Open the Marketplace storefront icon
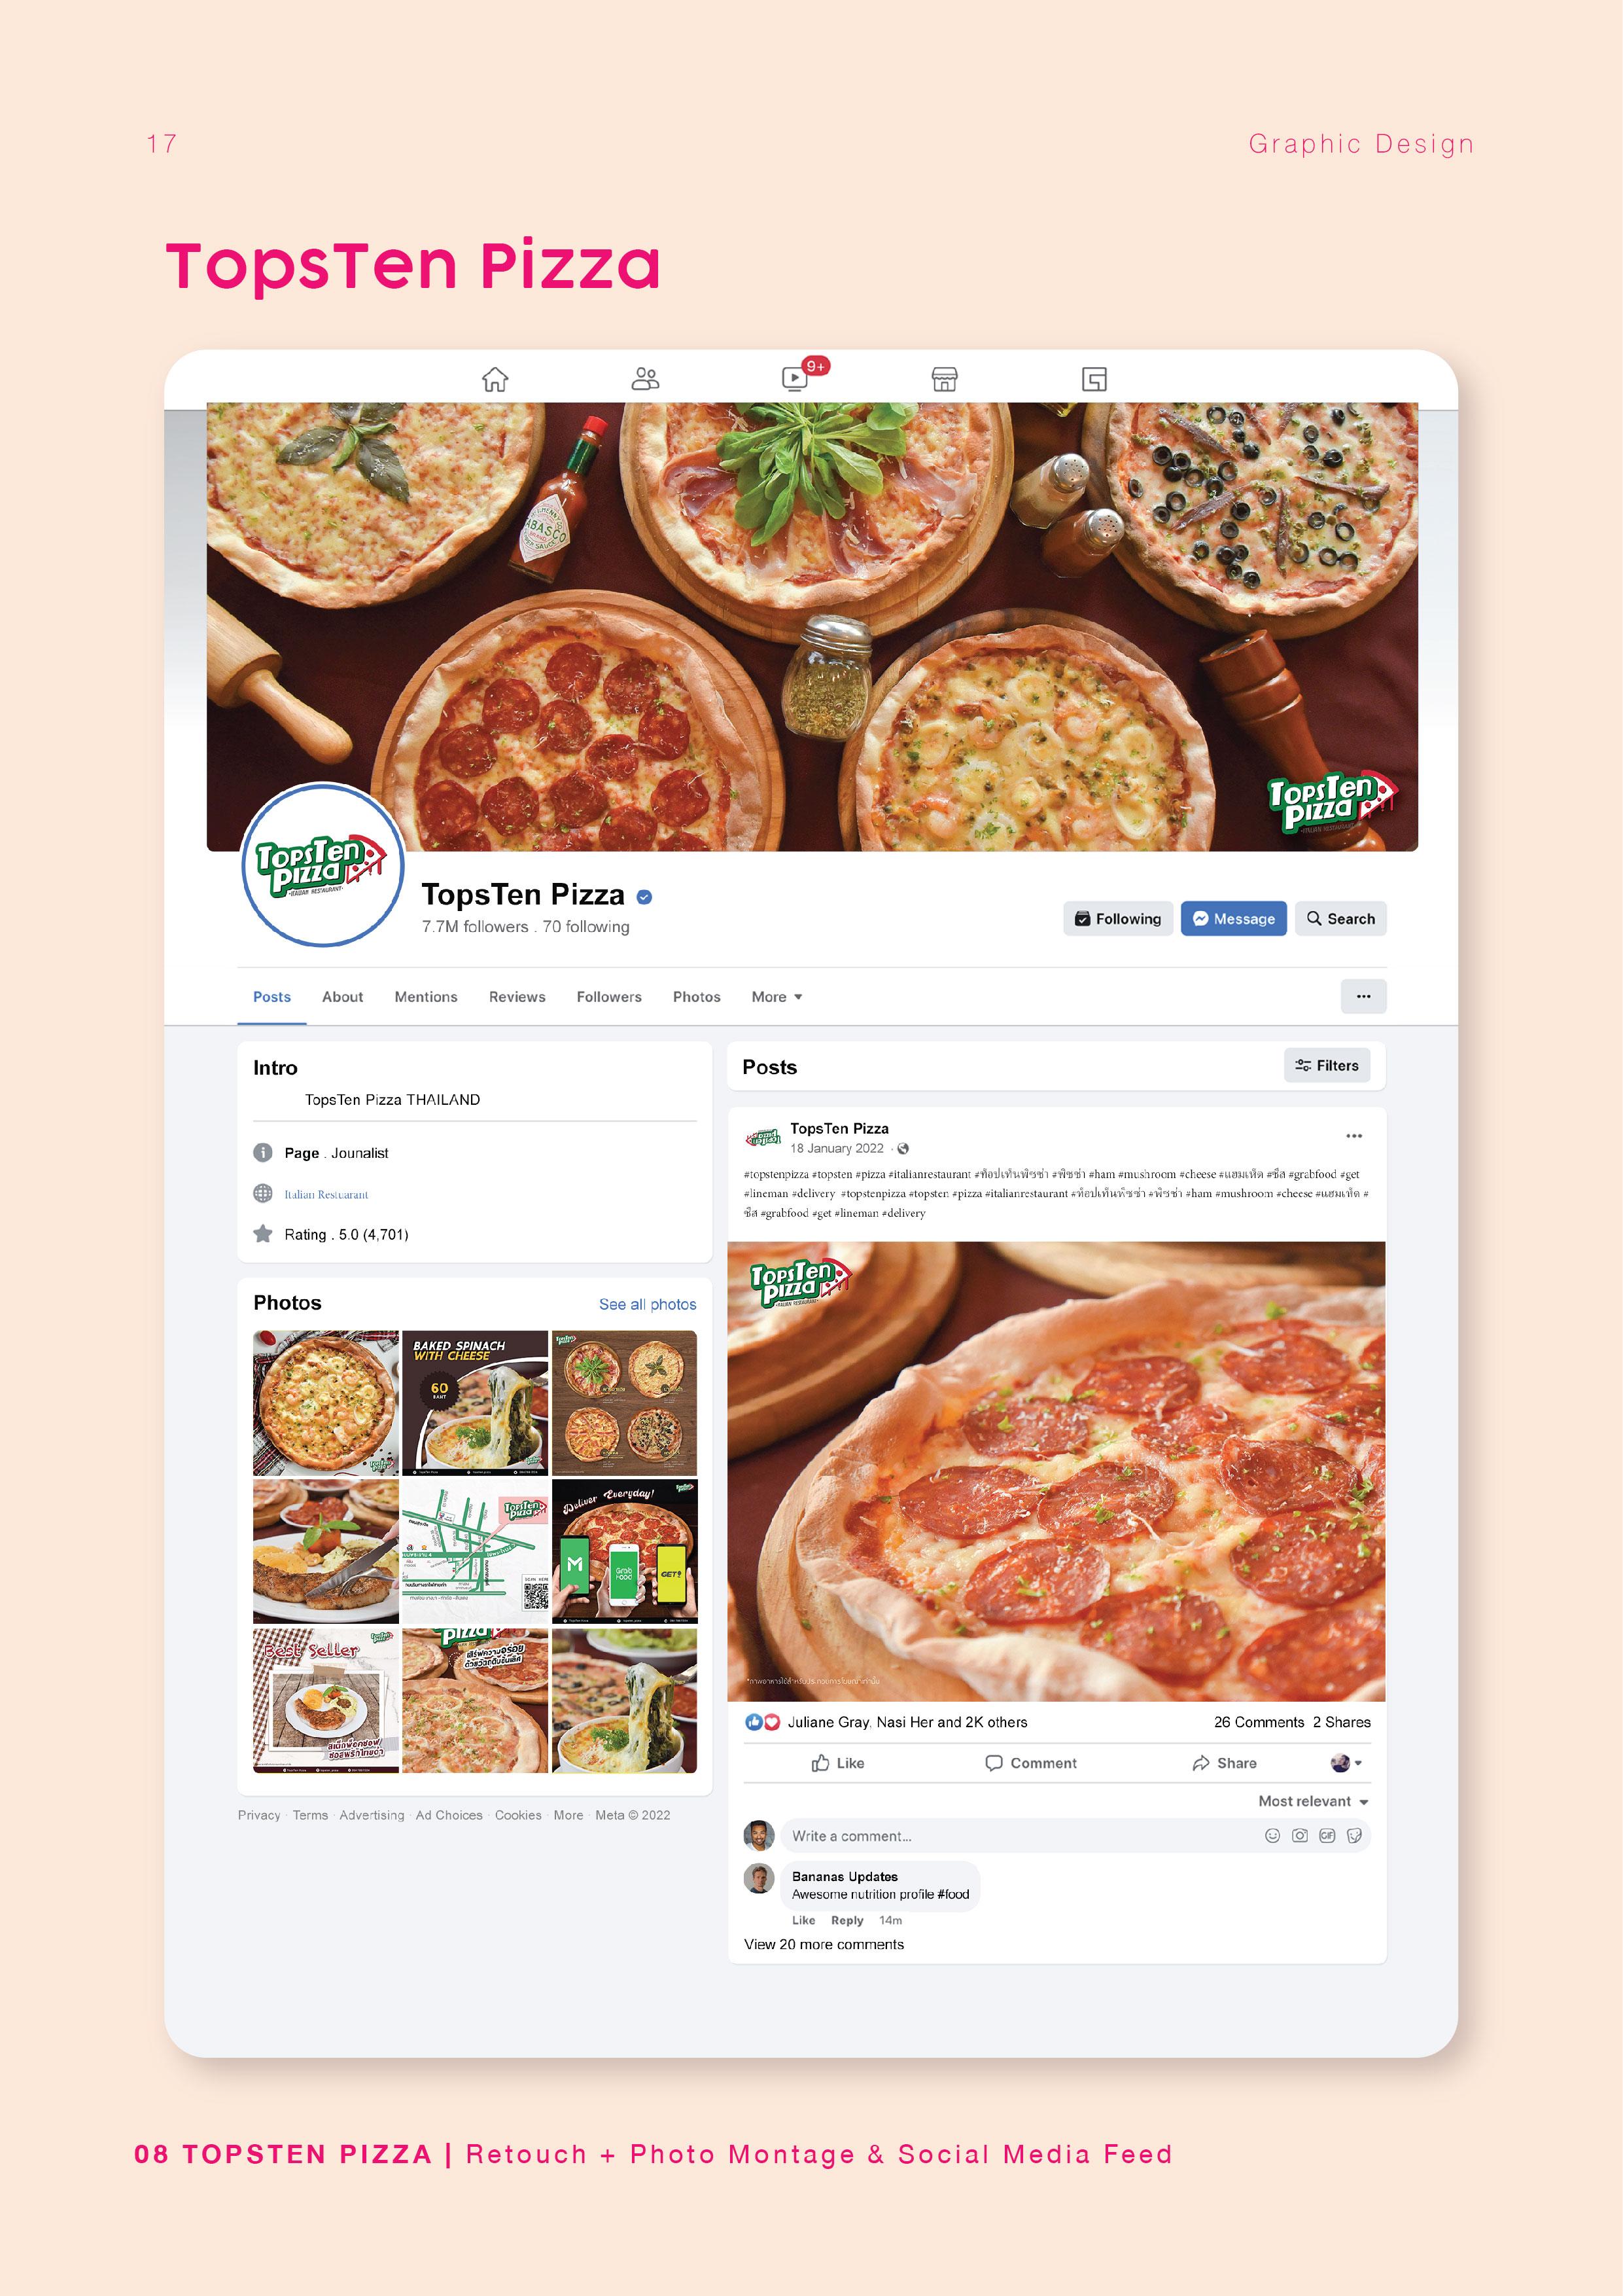The width and height of the screenshot is (1623, 2296). [x=945, y=379]
